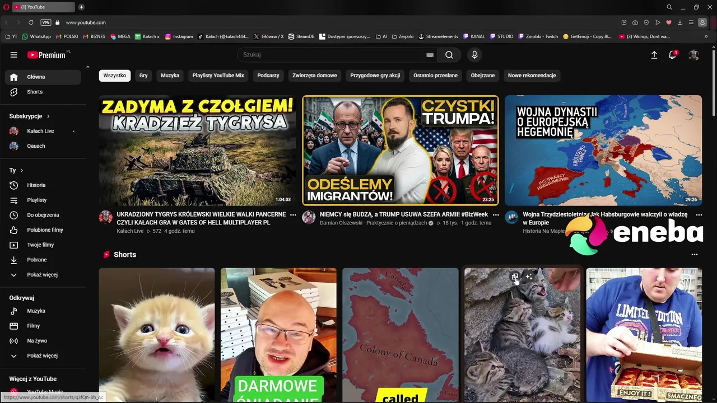Viewport: 717px width, 403px height.
Task: Open the notifications bell
Action: pyautogui.click(x=672, y=55)
